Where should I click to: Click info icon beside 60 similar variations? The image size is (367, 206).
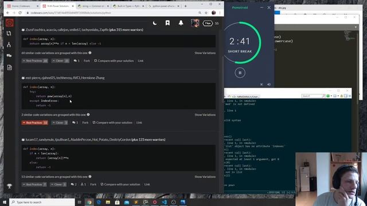coord(90,53)
